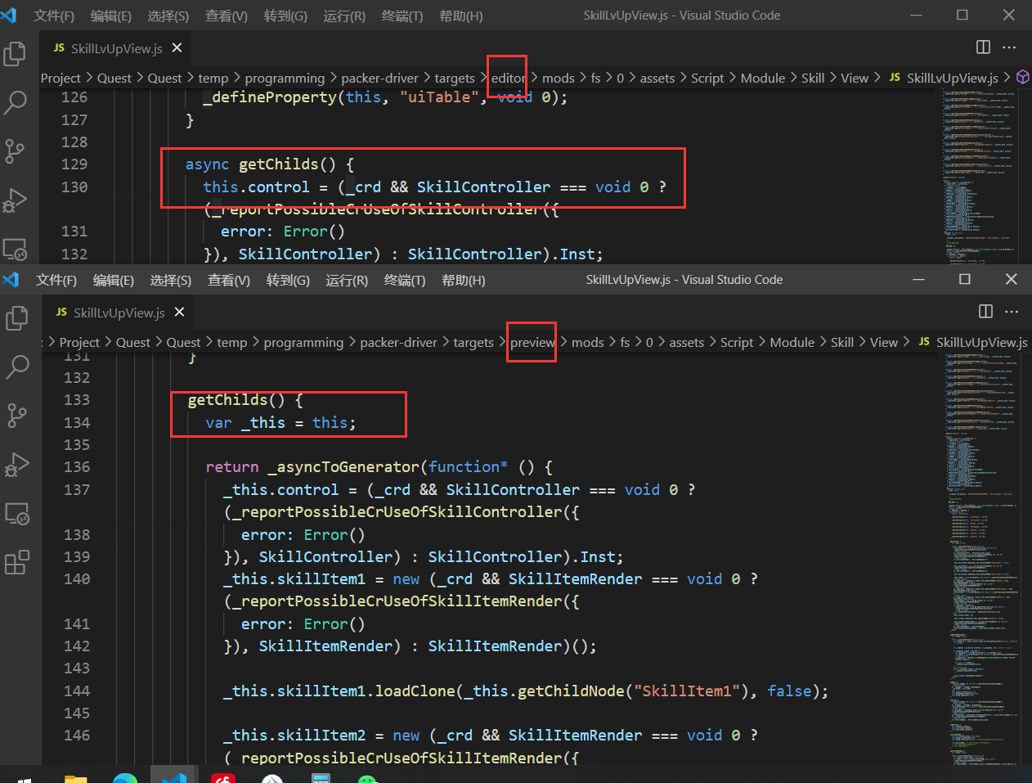
Task: Open the 编辑(E) menu in the upper window
Action: click(110, 16)
